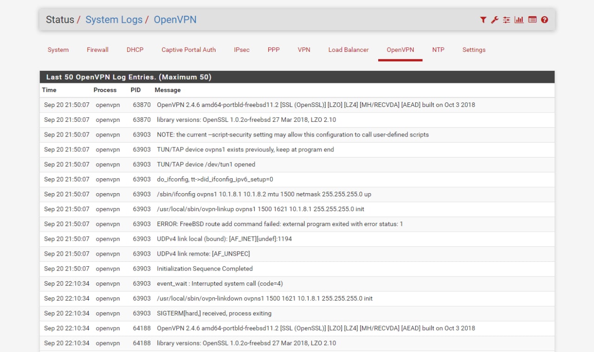Click the Last 50 OpenVPN Log Entries heading
The height and width of the screenshot is (352, 594).
pos(129,77)
